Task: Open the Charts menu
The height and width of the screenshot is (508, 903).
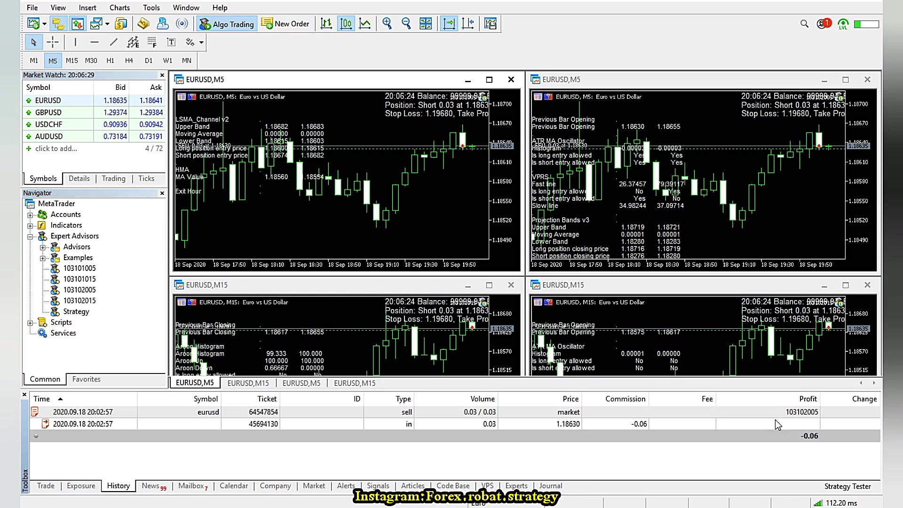Action: click(119, 8)
